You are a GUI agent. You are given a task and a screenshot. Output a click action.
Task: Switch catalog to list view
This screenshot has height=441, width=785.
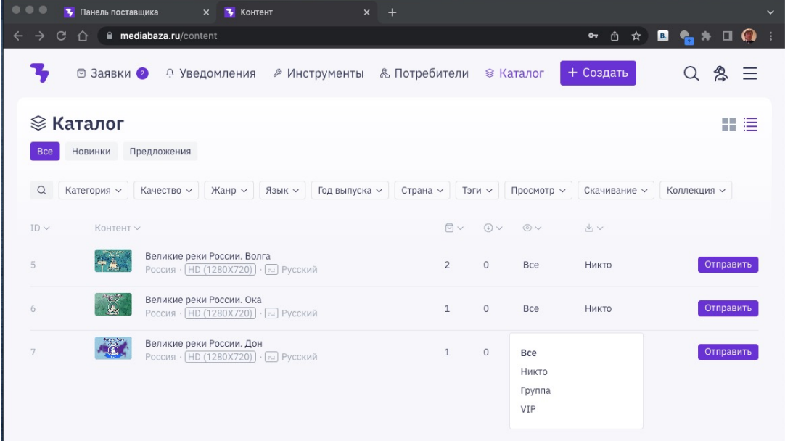[x=750, y=125]
